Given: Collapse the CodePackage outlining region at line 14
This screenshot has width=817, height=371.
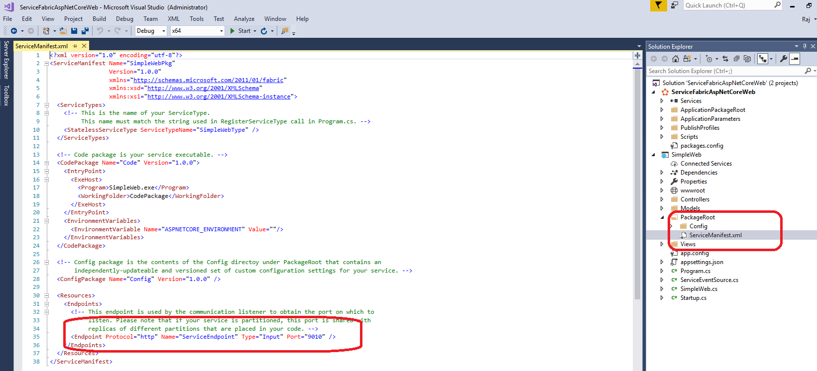Looking at the screenshot, I should point(46,163).
